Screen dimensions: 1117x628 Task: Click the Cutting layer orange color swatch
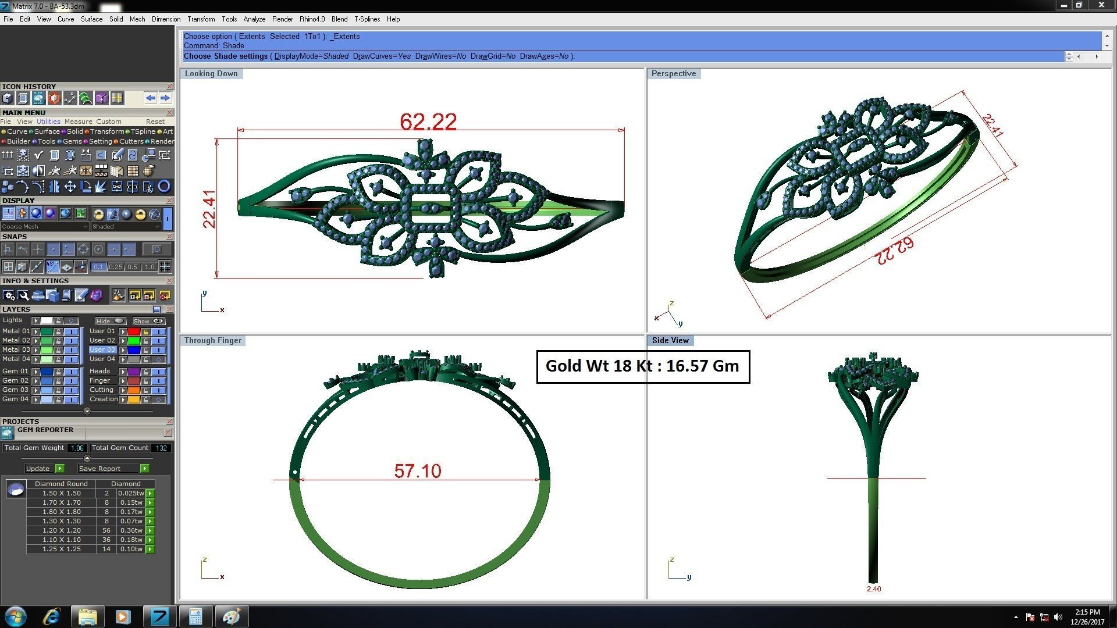134,390
